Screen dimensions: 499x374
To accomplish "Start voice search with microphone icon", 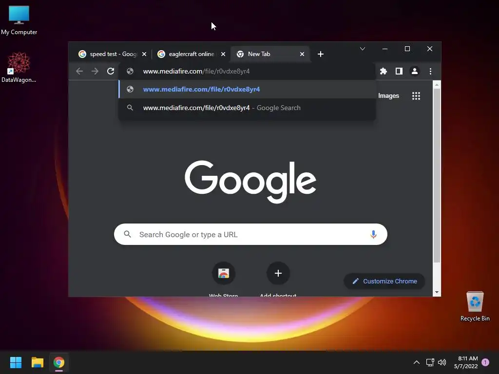I will point(373,234).
